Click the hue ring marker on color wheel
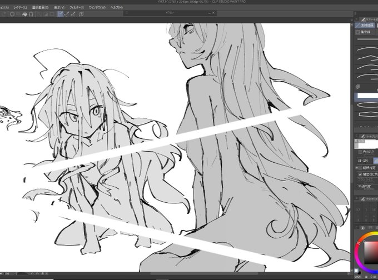Screen dimensions: 378x280 point(359,243)
